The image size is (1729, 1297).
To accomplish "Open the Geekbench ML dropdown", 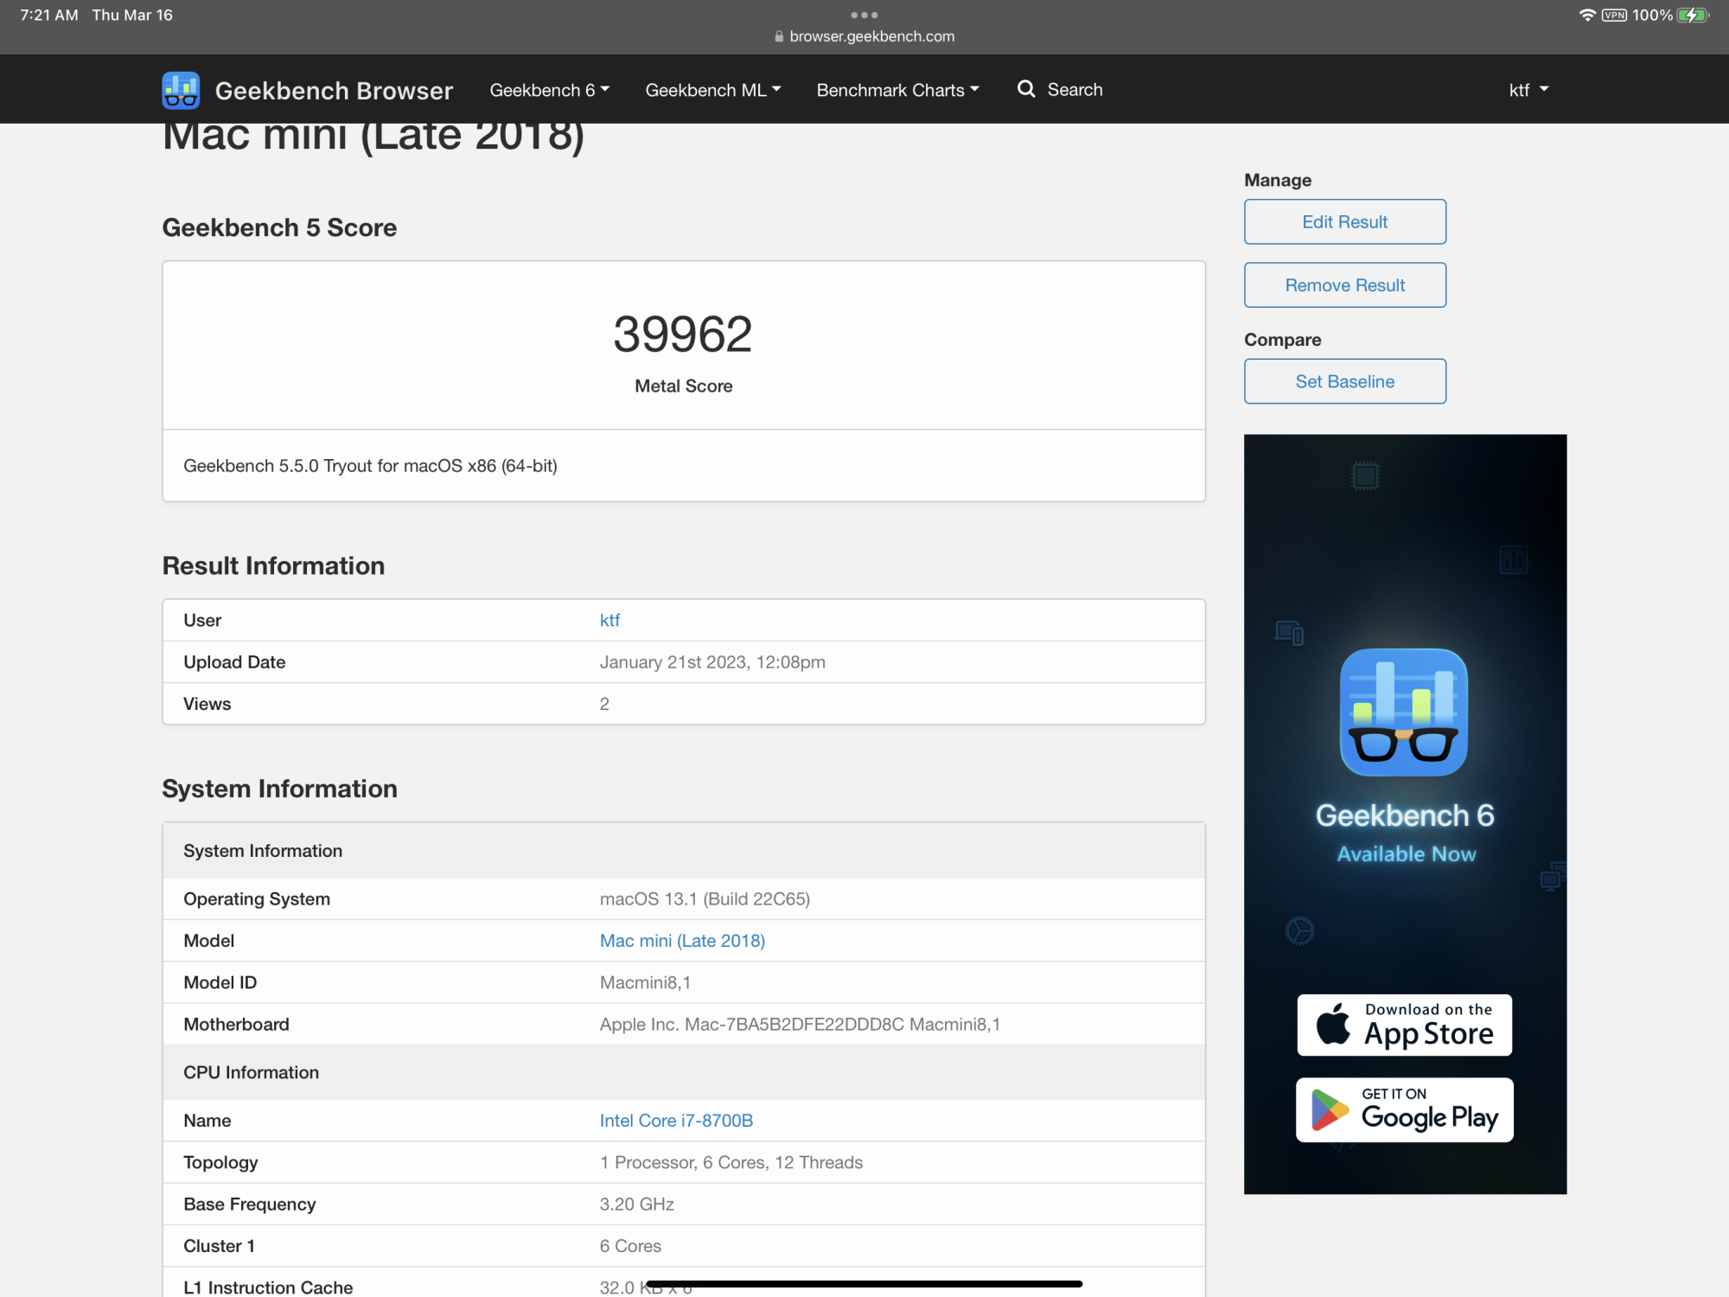I will pos(712,90).
